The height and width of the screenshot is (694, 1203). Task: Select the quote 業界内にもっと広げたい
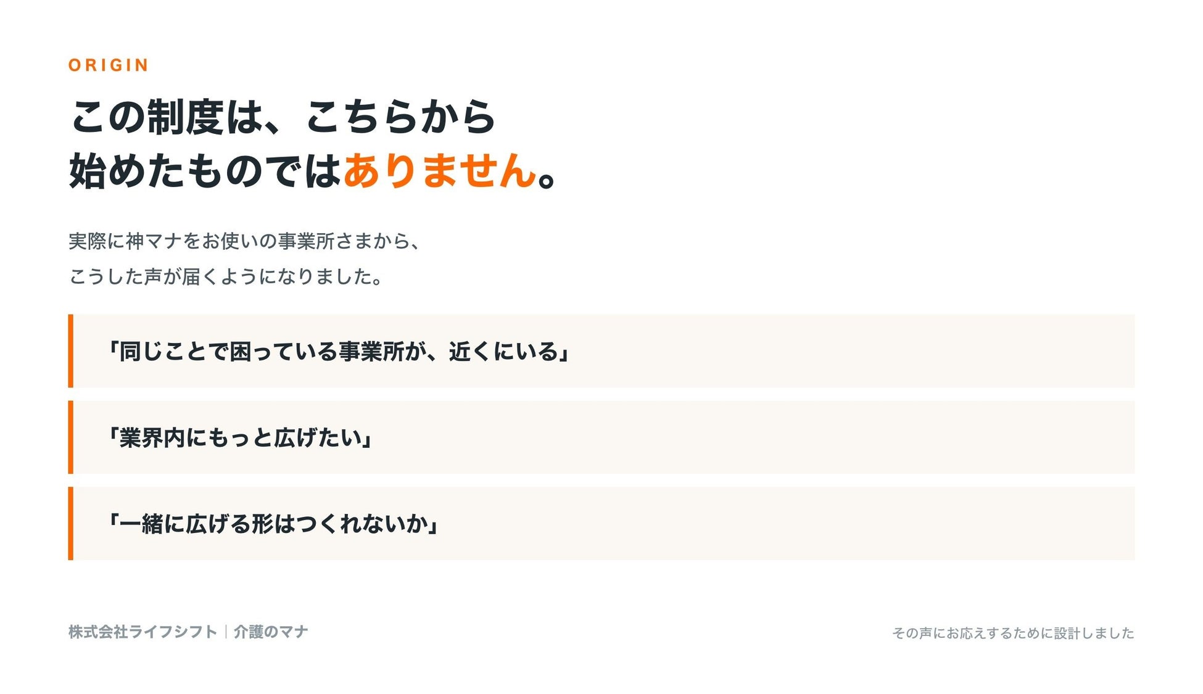tap(240, 438)
